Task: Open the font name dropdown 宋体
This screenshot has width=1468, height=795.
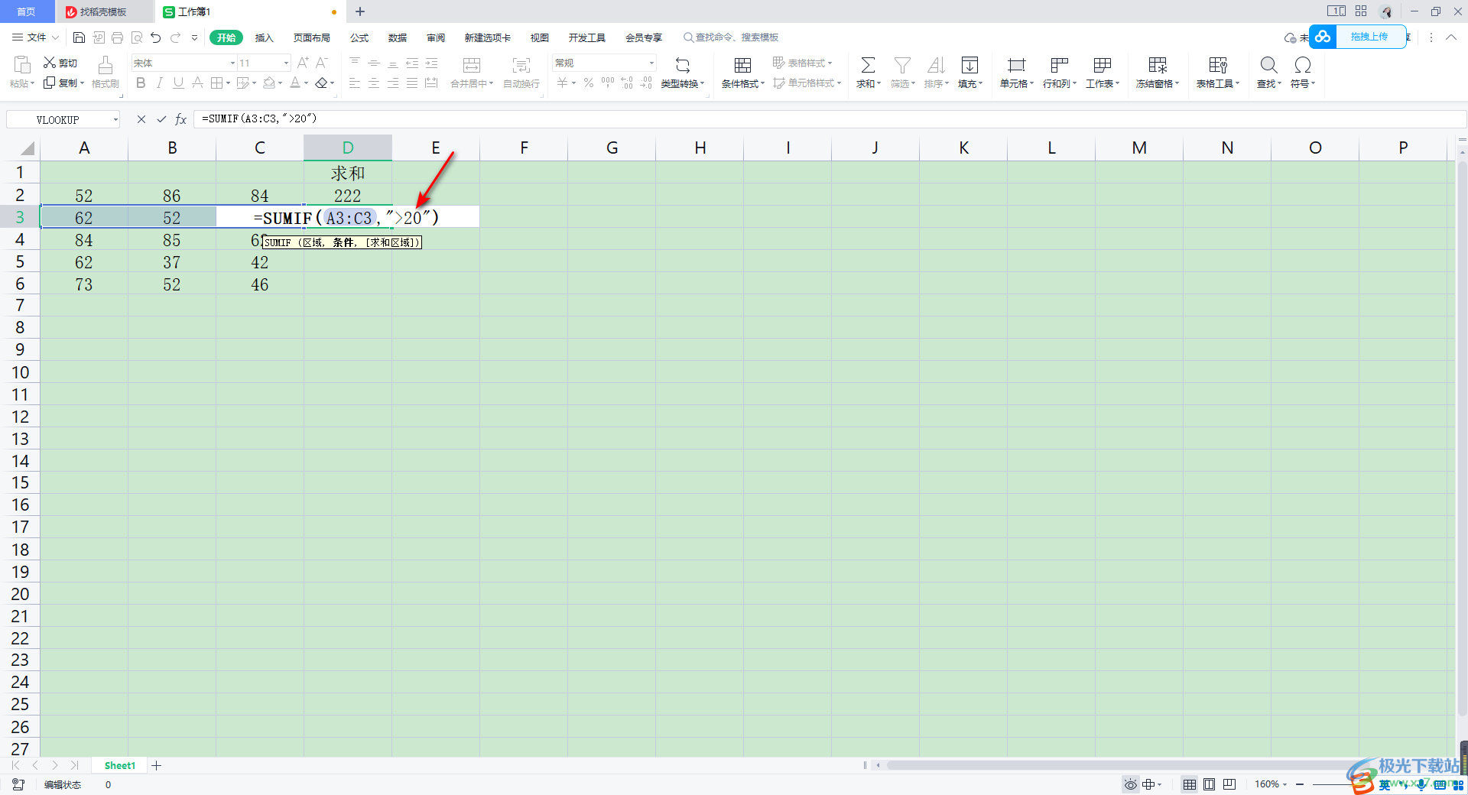Action: tap(232, 63)
